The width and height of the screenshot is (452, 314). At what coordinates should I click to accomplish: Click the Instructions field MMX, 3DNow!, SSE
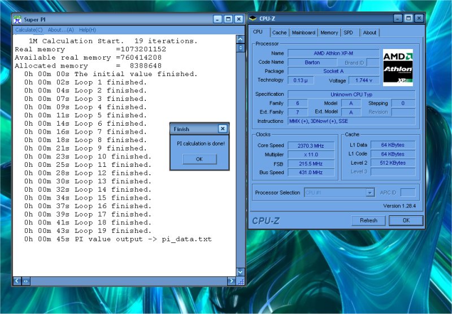[x=351, y=121]
